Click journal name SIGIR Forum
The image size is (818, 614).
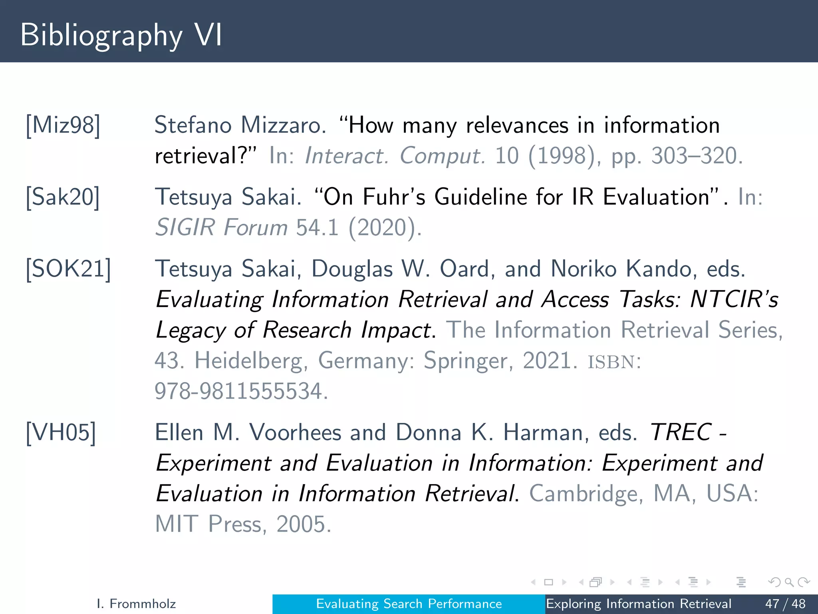[222, 227]
